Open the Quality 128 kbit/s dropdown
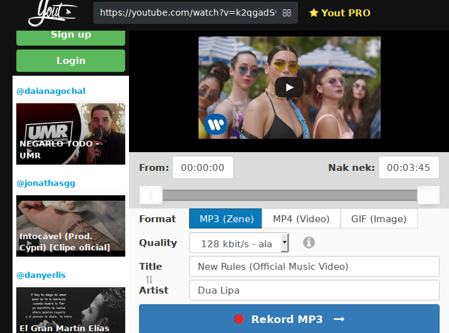Screen dimensions: 449x333 point(239,243)
